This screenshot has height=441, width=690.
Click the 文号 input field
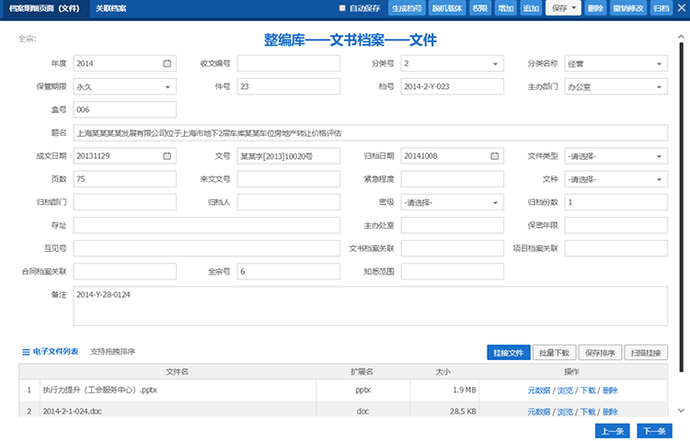tap(289, 156)
